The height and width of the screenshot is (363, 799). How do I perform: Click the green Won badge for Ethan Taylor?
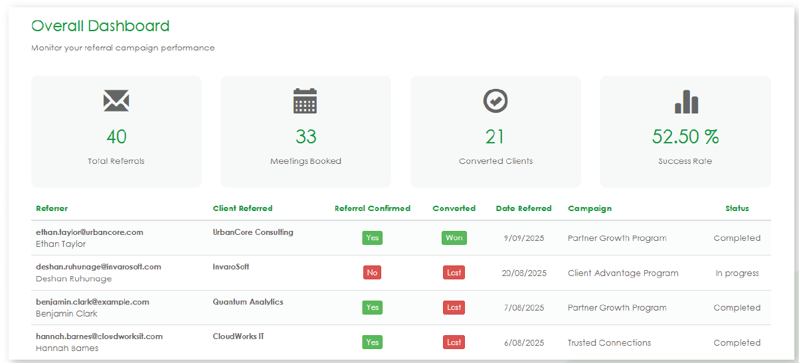click(x=454, y=238)
